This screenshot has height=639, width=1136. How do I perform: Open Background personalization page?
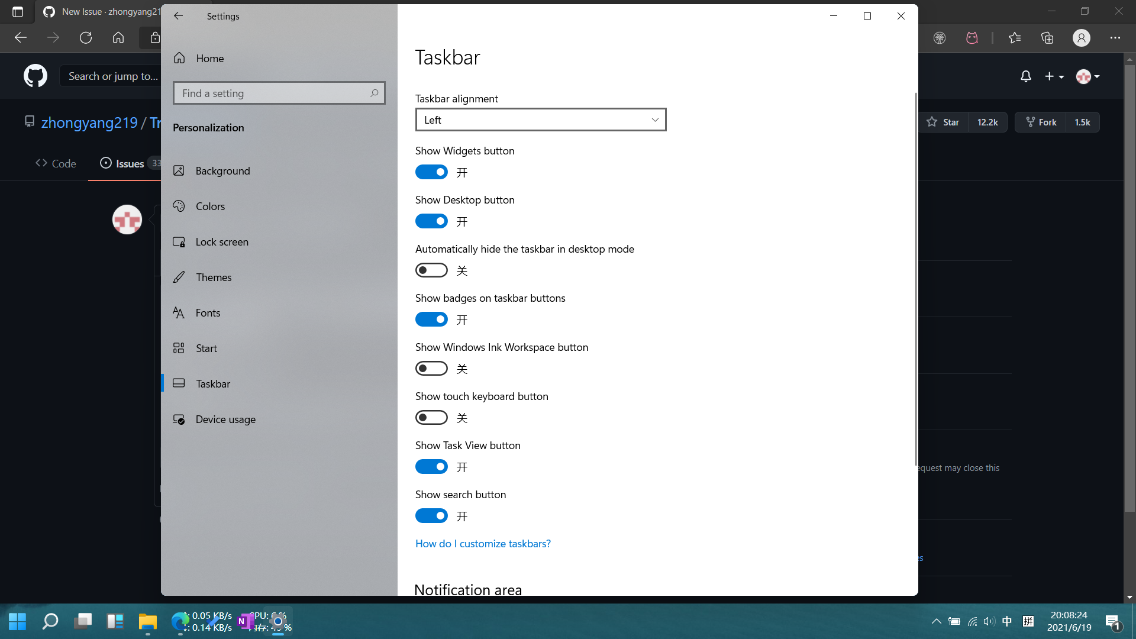click(x=279, y=170)
